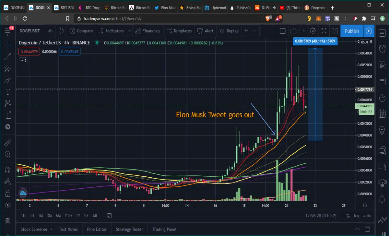389x236 pixels.
Task: Open the select layout square icon
Action: pyautogui.click(x=282, y=31)
